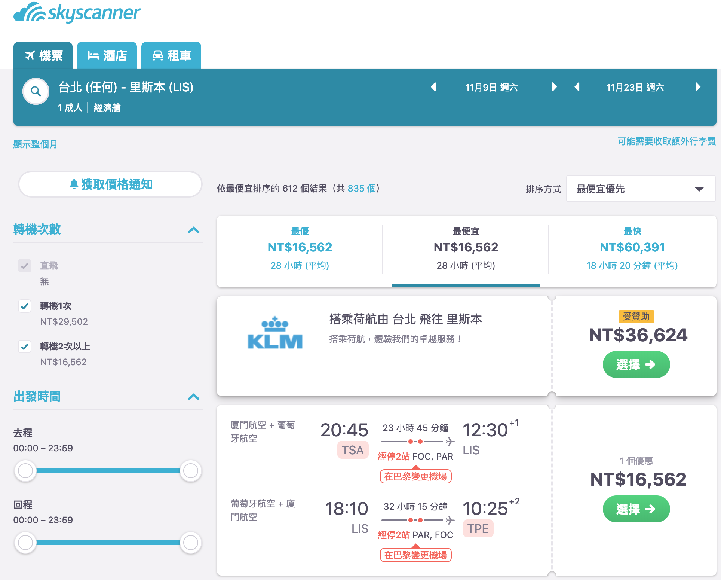Click 廈門航空 + 葡萄牙航空 outbound airline name
Screen dimensions: 721x580
(263, 431)
